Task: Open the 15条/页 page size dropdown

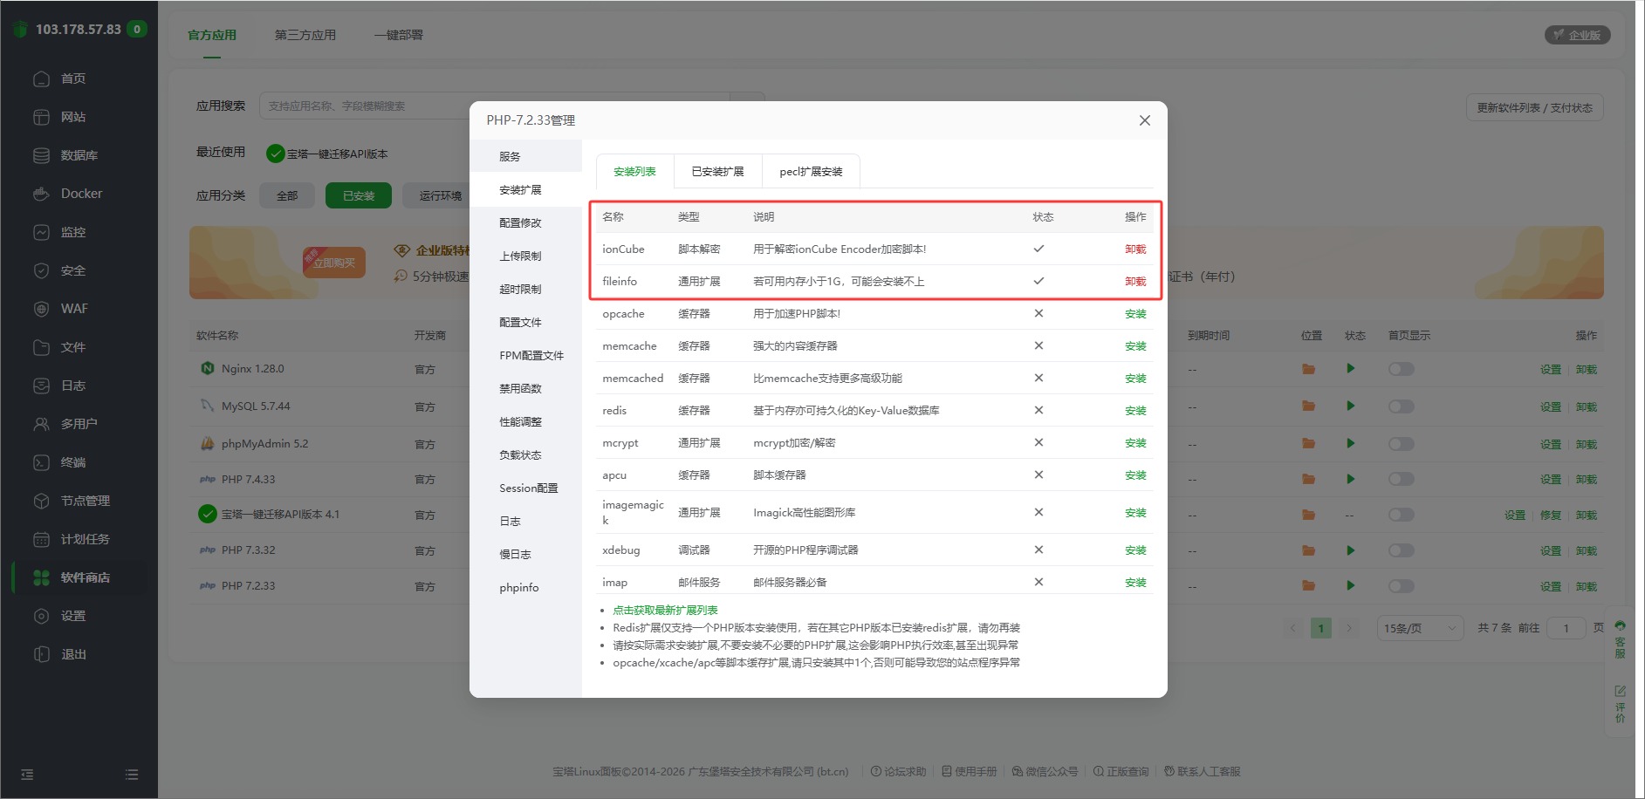Action: pos(1419,628)
